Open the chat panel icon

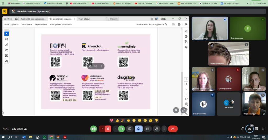pos(256,129)
